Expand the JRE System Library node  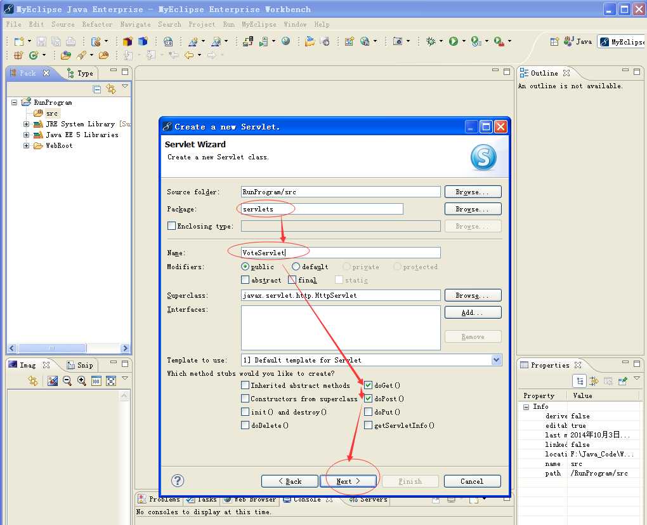tap(27, 124)
